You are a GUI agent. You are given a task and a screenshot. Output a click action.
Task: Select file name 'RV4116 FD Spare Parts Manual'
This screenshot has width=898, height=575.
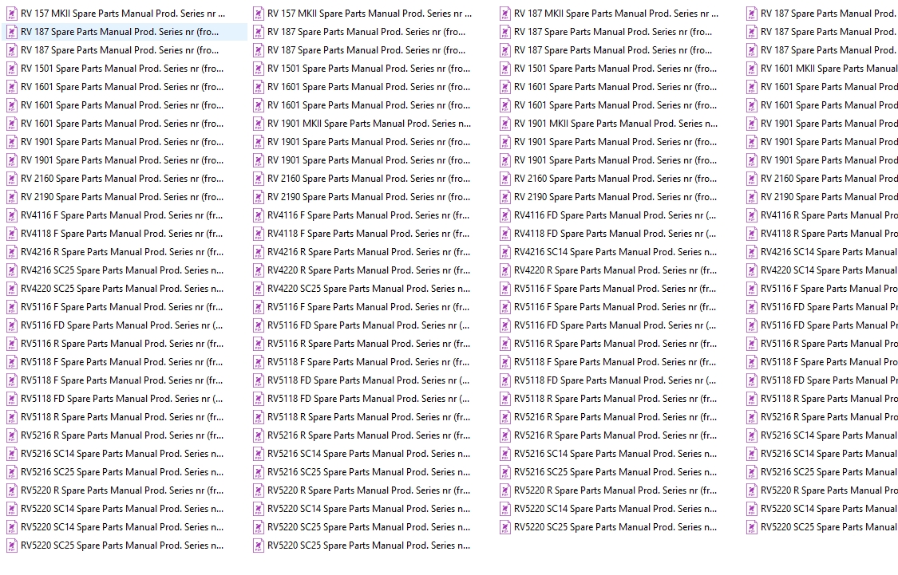tap(615, 215)
